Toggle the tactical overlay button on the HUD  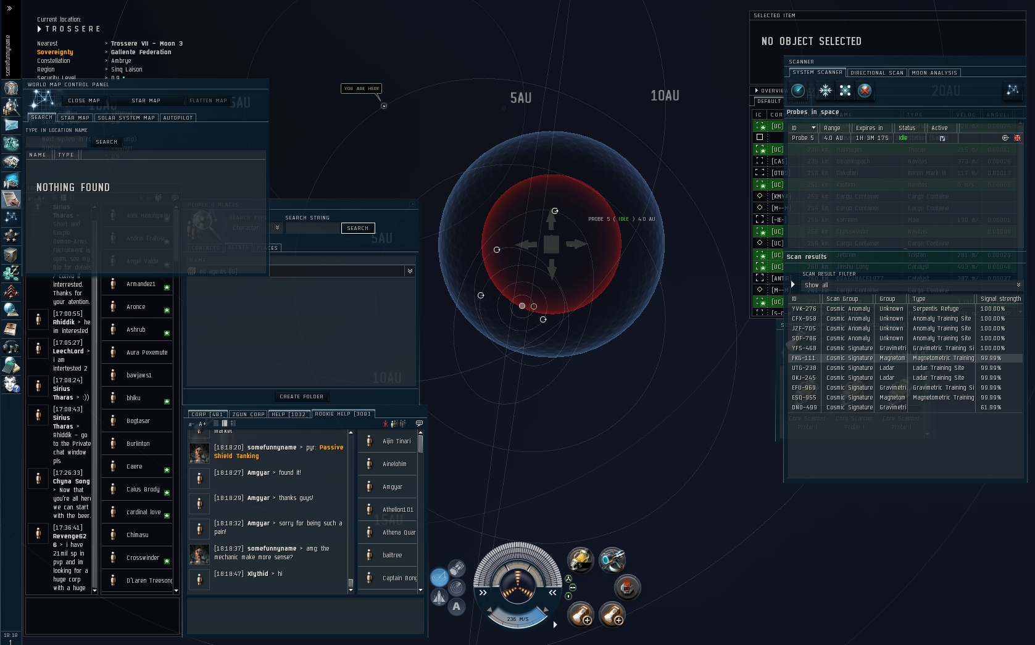[439, 578]
